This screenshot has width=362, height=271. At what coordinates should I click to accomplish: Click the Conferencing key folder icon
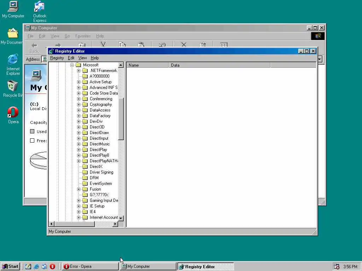(85, 99)
